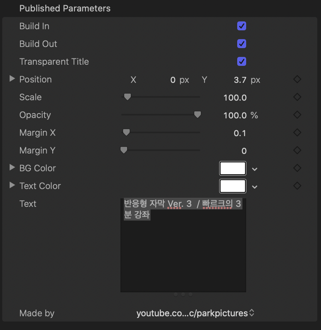
Task: Open the Text Color white swatch
Action: pyautogui.click(x=233, y=186)
